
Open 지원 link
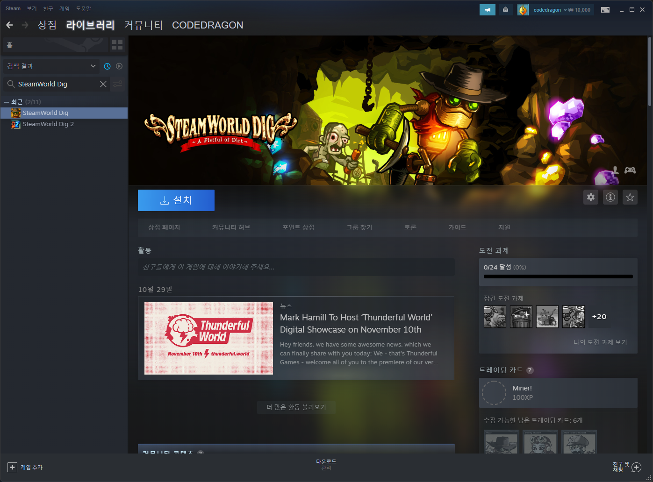[504, 227]
